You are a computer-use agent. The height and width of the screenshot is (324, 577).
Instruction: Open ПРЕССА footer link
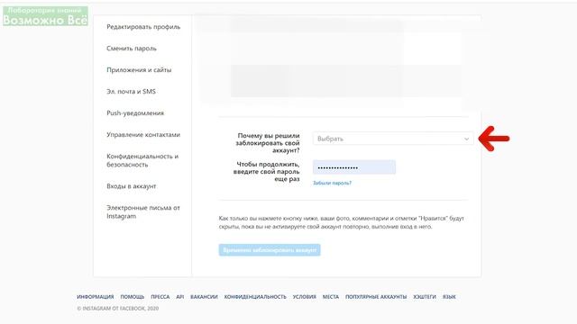[160, 297]
